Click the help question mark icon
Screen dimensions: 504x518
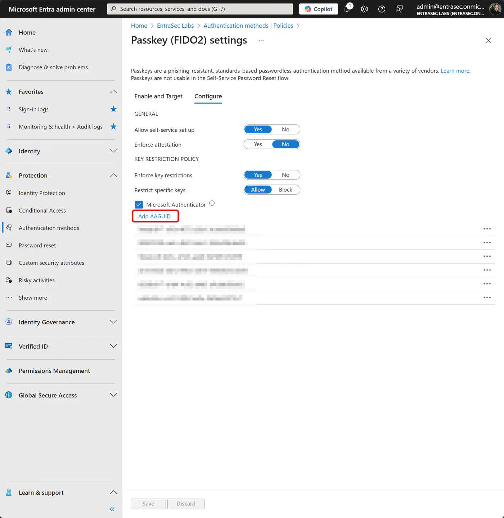pyautogui.click(x=382, y=9)
